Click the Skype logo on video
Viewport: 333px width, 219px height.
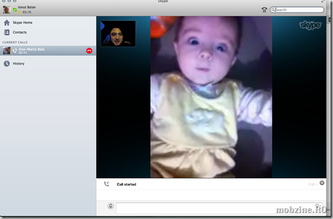[x=310, y=25]
